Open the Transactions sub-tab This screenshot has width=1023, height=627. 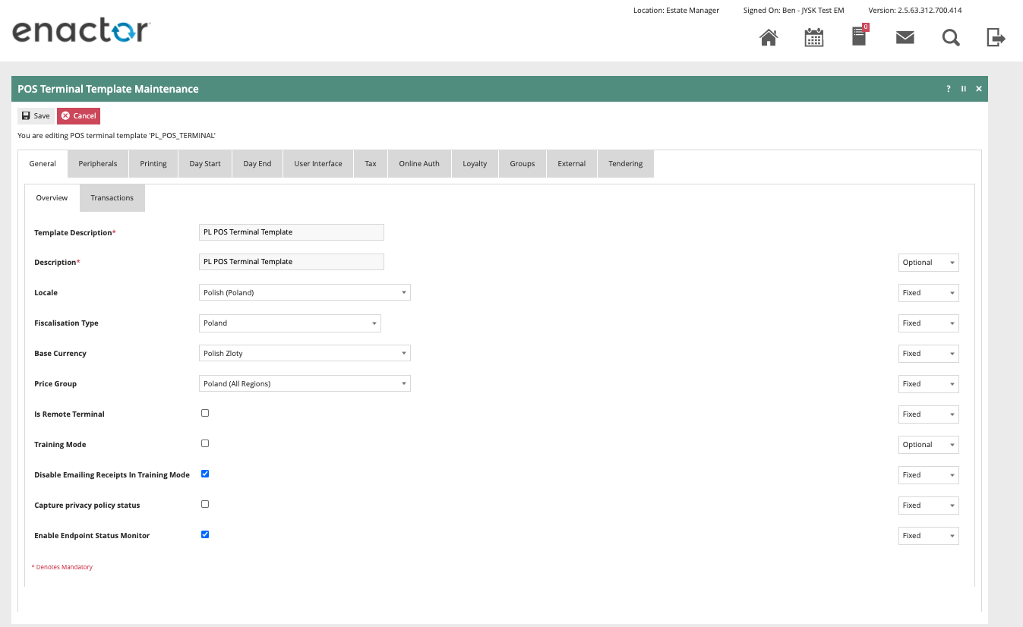pyautogui.click(x=112, y=197)
